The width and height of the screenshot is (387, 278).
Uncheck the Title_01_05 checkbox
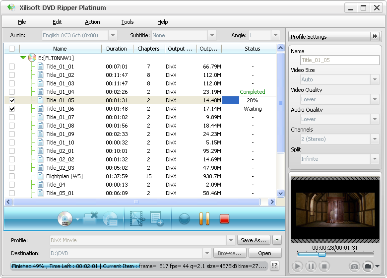[12, 100]
